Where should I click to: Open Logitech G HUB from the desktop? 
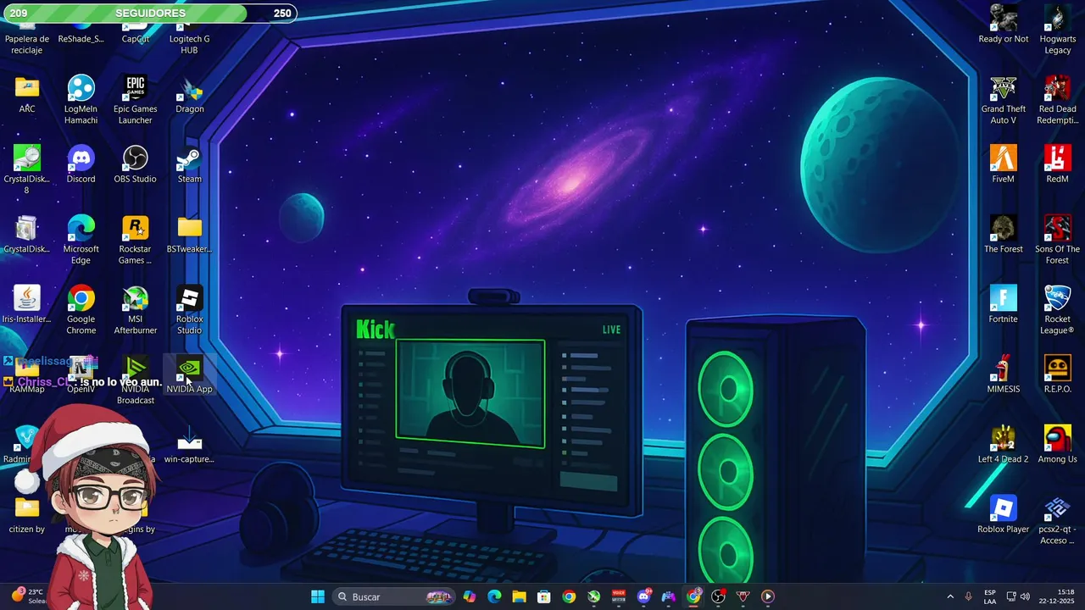[190, 39]
